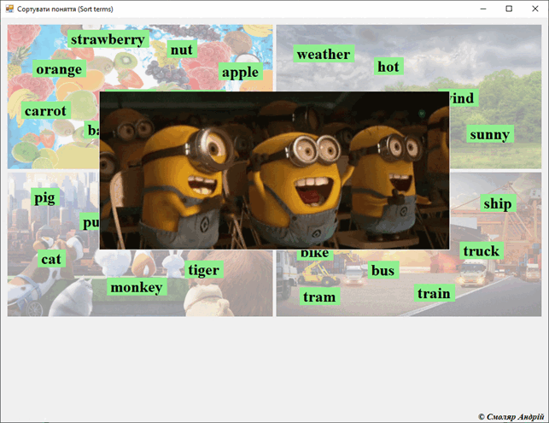
Task: Minimize the Sort terms window
Action: tap(483, 9)
